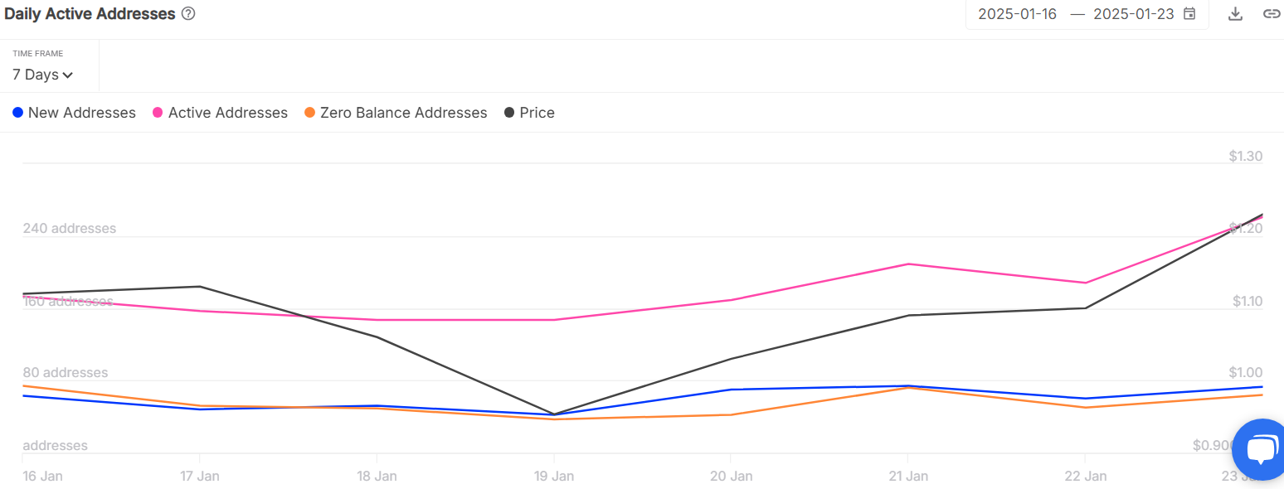Screen dimensions: 1284x489
Task: Toggle the Active Addresses series
Action: point(227,113)
